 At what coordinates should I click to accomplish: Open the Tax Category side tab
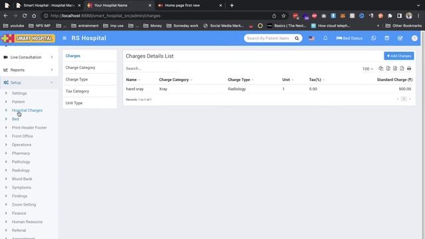tap(90, 92)
